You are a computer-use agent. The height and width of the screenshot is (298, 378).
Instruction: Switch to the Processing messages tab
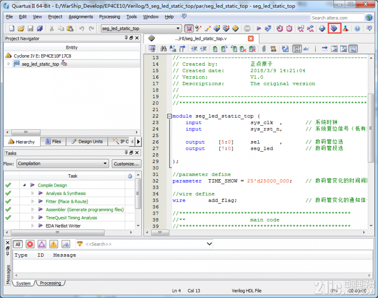pos(50,283)
